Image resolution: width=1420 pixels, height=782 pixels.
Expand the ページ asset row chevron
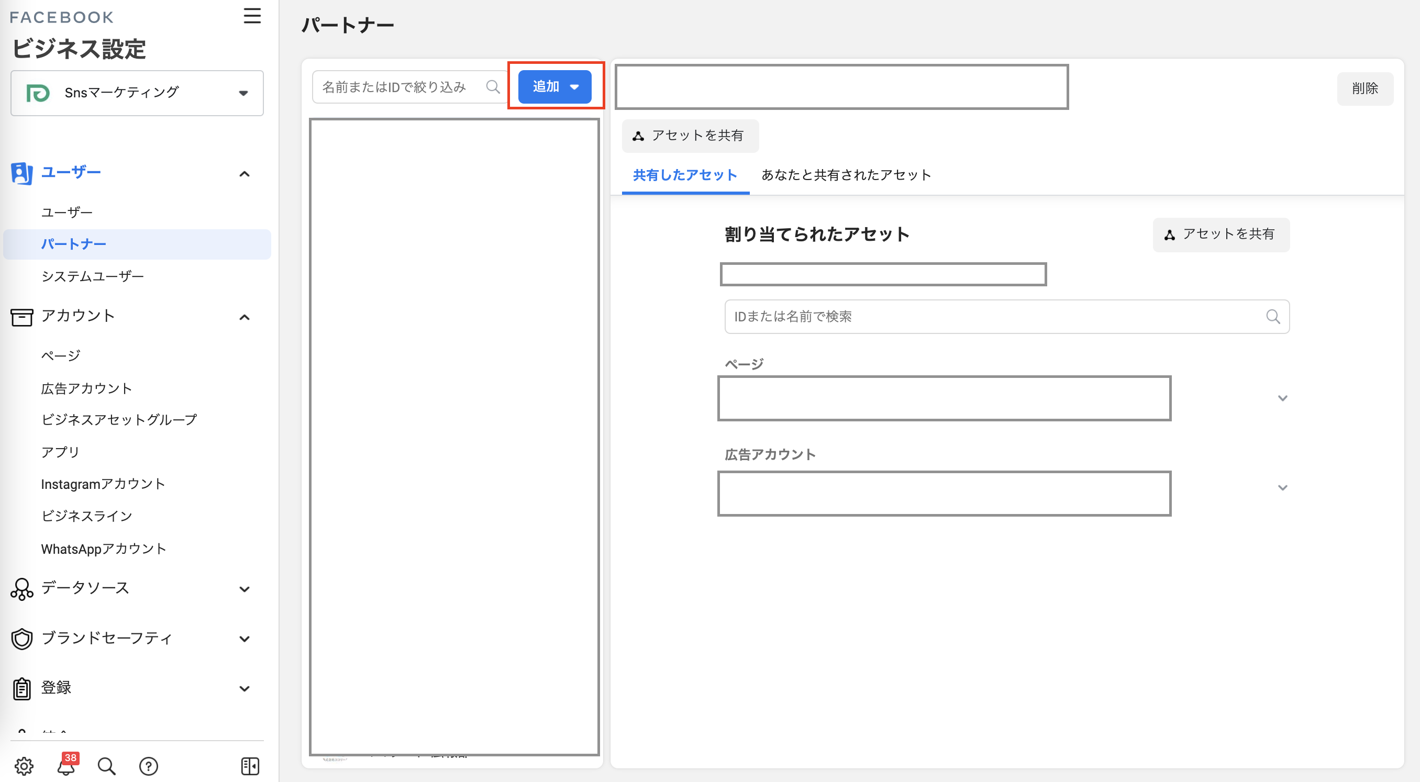pos(1282,398)
